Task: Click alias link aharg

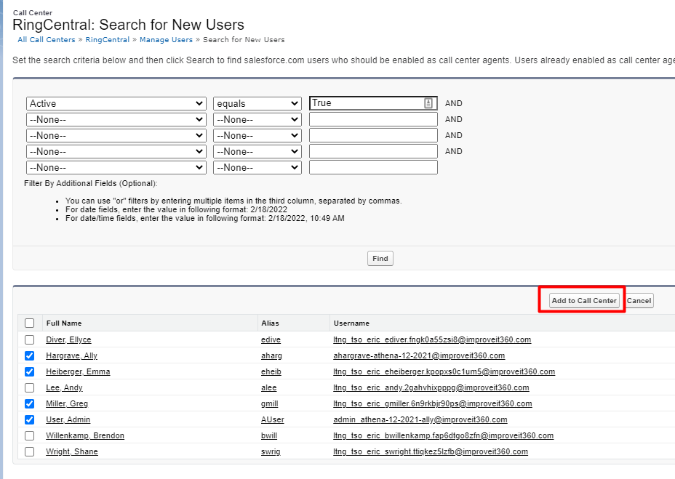Action: (271, 355)
